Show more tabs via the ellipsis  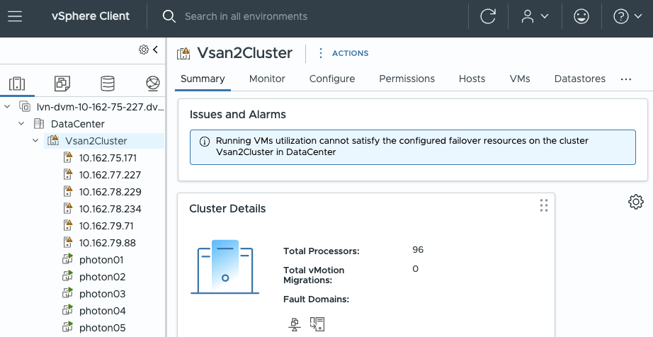(x=625, y=79)
